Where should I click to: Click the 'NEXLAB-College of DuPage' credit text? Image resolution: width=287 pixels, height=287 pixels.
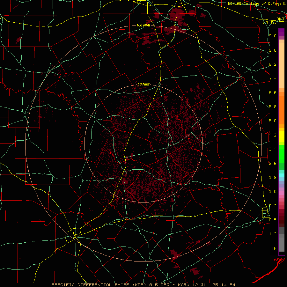tap(255, 4)
